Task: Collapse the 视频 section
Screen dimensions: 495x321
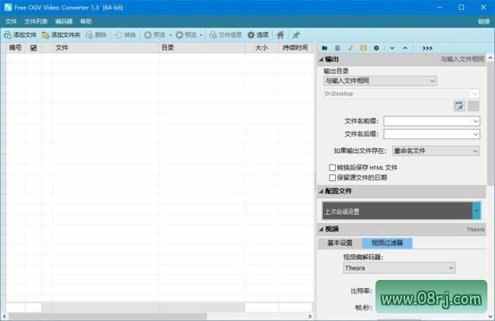Action: tap(321, 229)
